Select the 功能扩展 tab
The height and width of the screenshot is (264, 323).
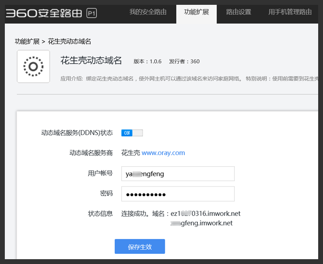point(196,14)
